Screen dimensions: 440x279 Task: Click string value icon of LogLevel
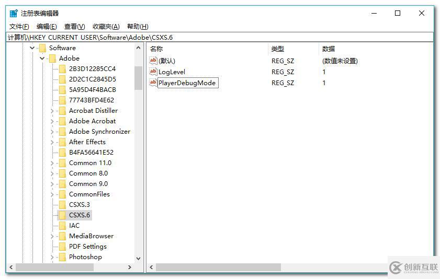(x=153, y=72)
